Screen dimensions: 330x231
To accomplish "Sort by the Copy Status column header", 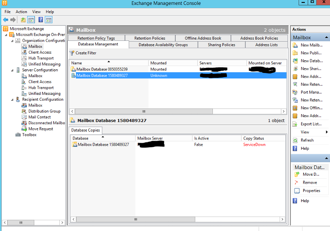I will click(x=263, y=138).
